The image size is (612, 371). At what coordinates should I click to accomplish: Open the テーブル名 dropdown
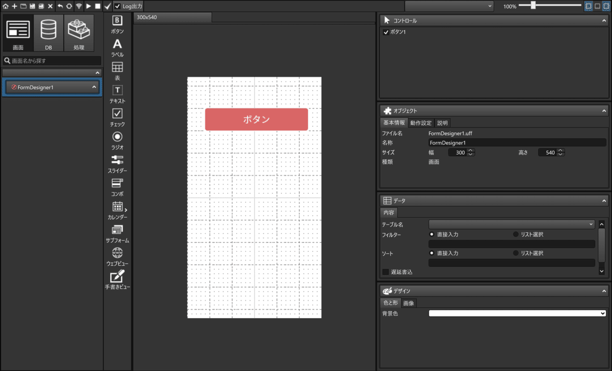click(x=512, y=224)
